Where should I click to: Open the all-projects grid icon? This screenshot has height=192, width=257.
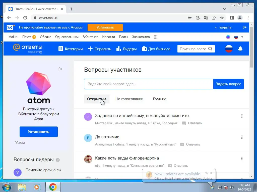pyautogui.click(x=156, y=37)
